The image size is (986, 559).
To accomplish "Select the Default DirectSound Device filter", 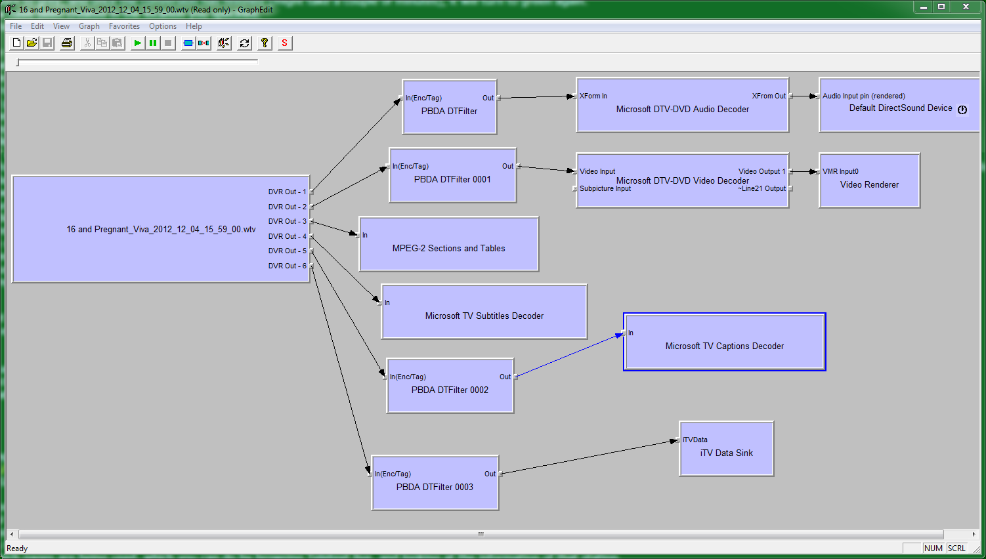I will [899, 105].
